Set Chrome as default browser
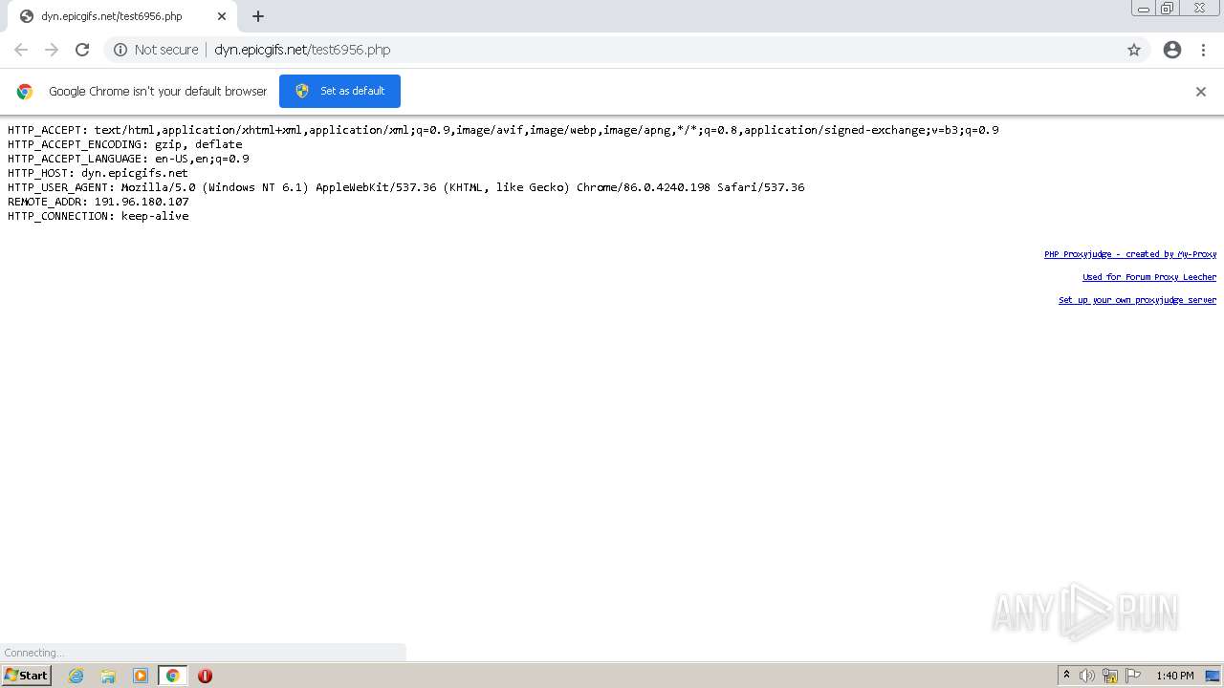 (x=339, y=91)
